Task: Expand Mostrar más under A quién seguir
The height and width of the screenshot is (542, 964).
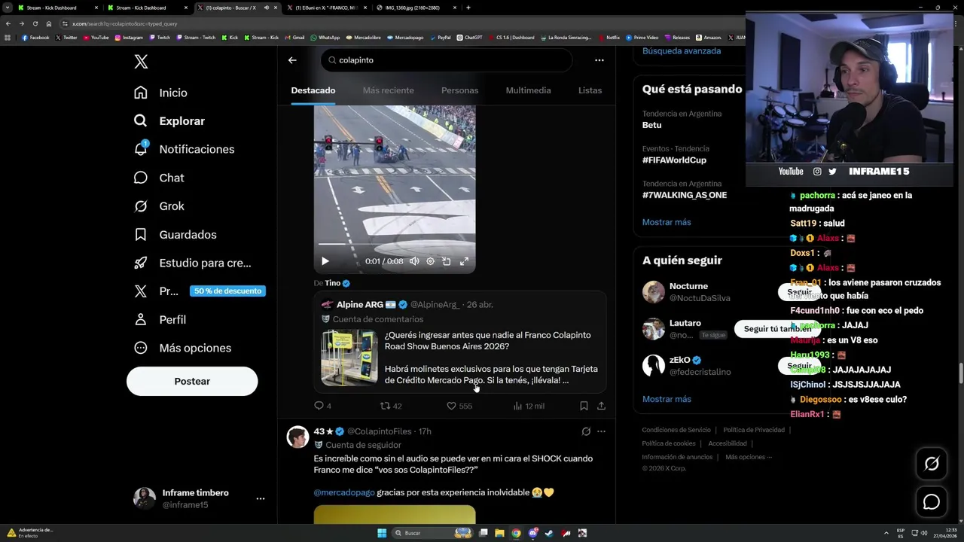Action: click(667, 399)
